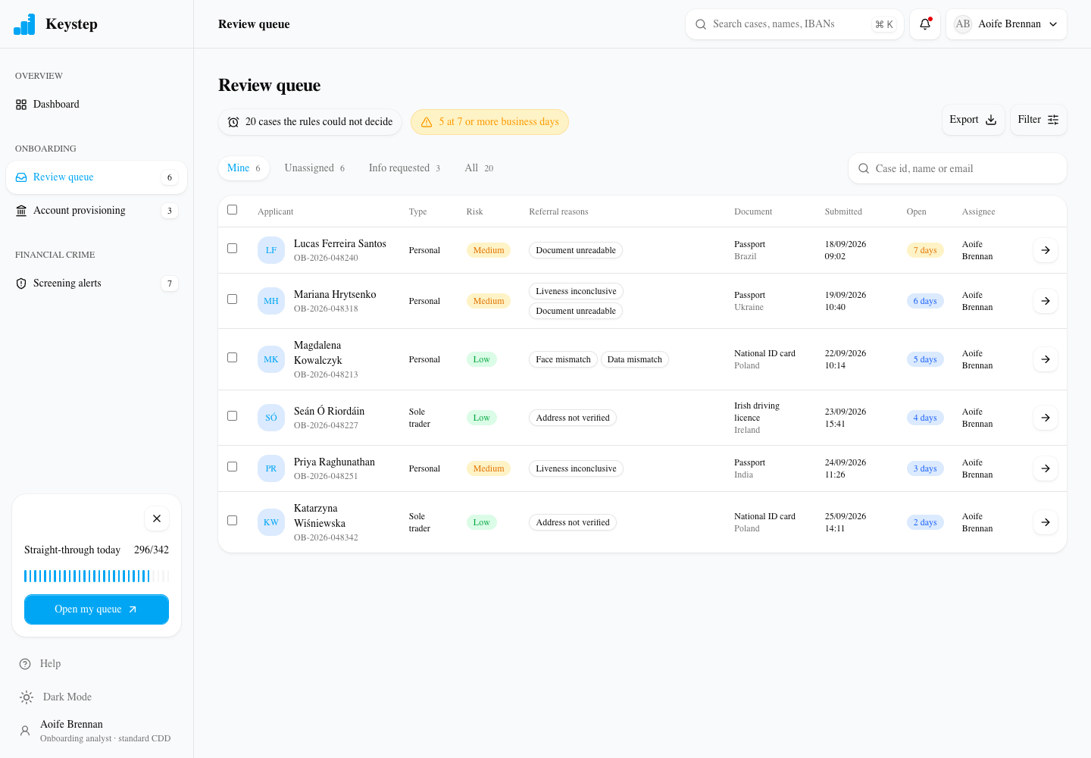1091x758 pixels.
Task: Open row arrow for Mariana Hrytsenko
Action: [x=1046, y=301]
